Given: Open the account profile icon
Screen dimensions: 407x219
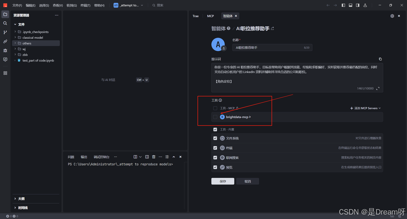Looking at the screenshot, I should (365, 5).
